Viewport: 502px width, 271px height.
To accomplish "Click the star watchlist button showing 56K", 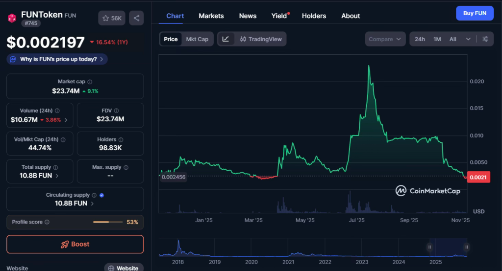I will (111, 18).
